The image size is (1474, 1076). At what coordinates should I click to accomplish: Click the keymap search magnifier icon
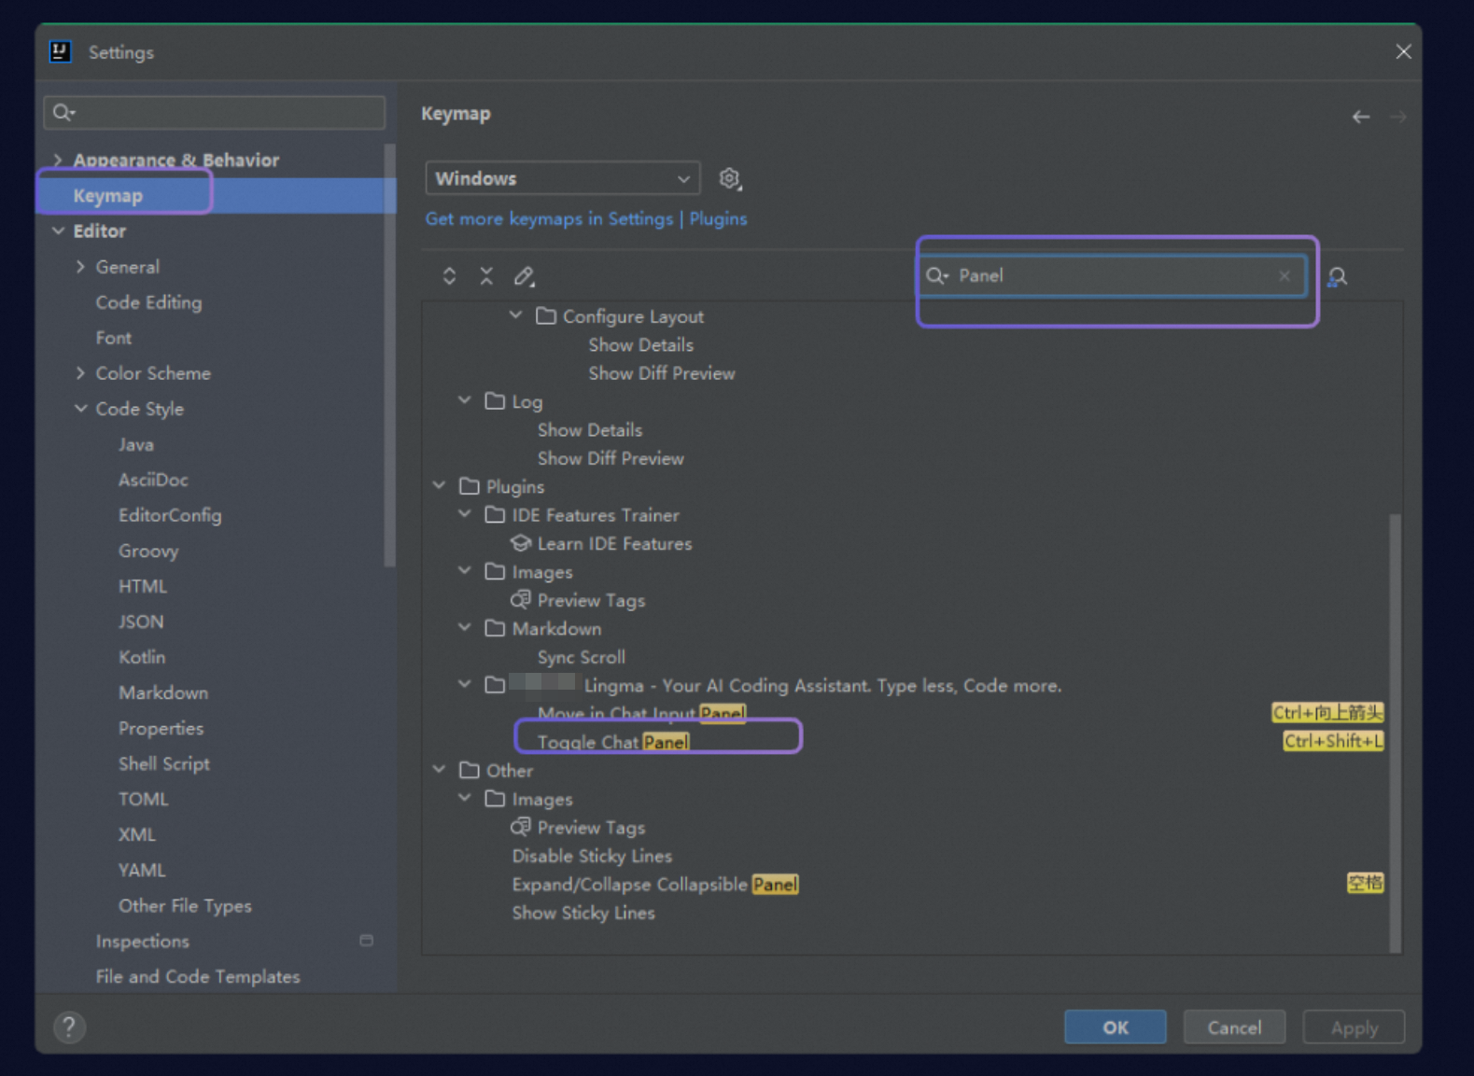point(936,275)
